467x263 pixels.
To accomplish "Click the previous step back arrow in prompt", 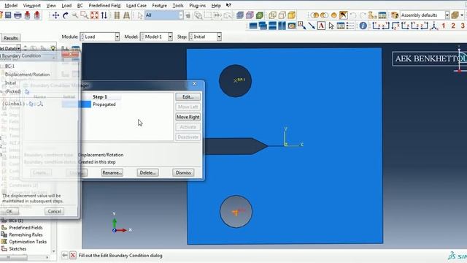I will point(65,256).
